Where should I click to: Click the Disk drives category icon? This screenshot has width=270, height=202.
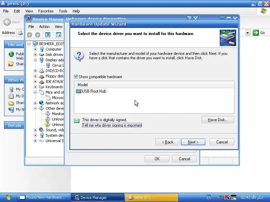coord(41,55)
